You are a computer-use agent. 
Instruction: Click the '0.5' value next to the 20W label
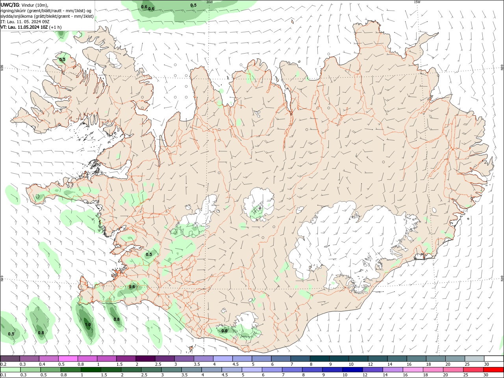pos(193,6)
